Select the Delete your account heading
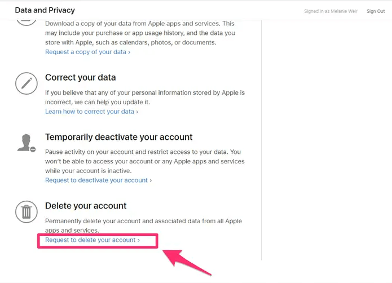This screenshot has width=392, height=283. [x=86, y=206]
